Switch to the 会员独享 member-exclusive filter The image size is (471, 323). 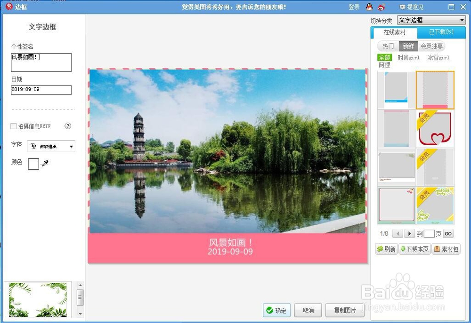coord(431,46)
